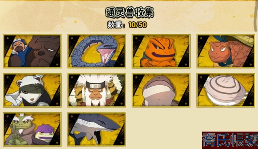Select the giant clam summon card
Viewport: 258px width, 149px height.
point(226,90)
